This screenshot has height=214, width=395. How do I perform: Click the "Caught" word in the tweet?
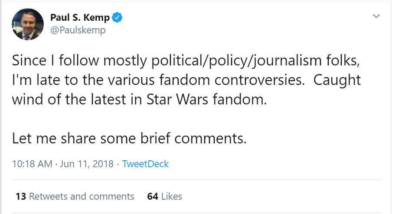click(337, 81)
